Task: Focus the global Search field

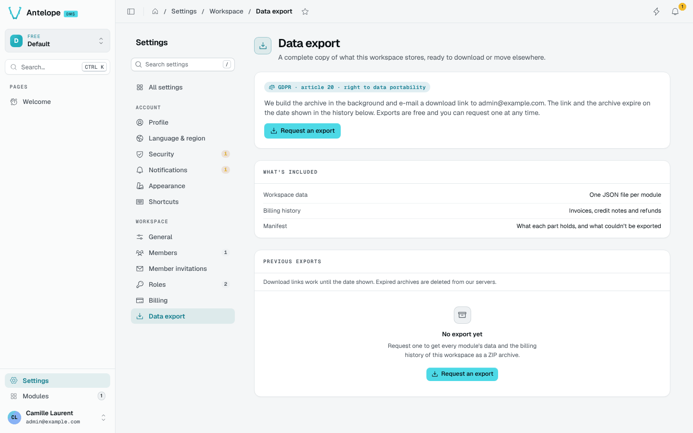Action: click(57, 67)
